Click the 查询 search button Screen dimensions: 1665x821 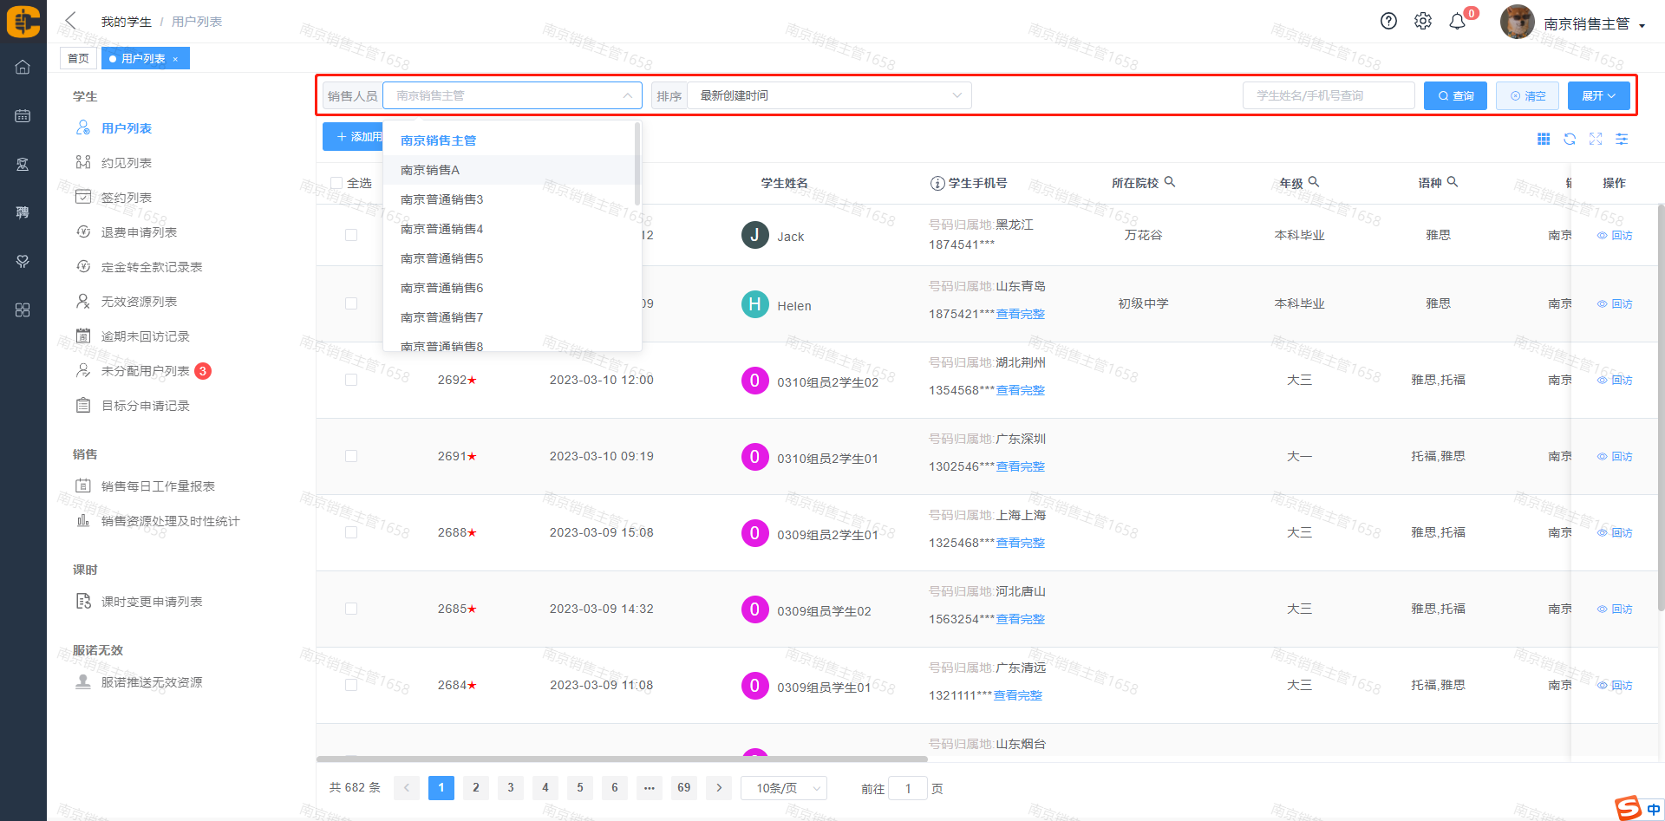click(1455, 95)
